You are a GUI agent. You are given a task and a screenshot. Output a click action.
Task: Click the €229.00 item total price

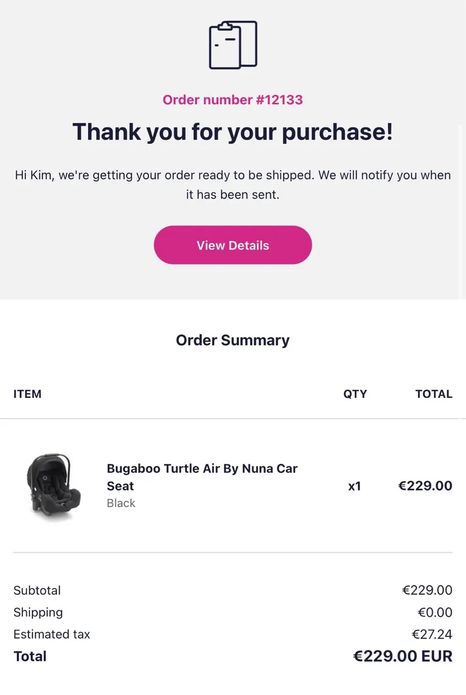pyautogui.click(x=425, y=485)
